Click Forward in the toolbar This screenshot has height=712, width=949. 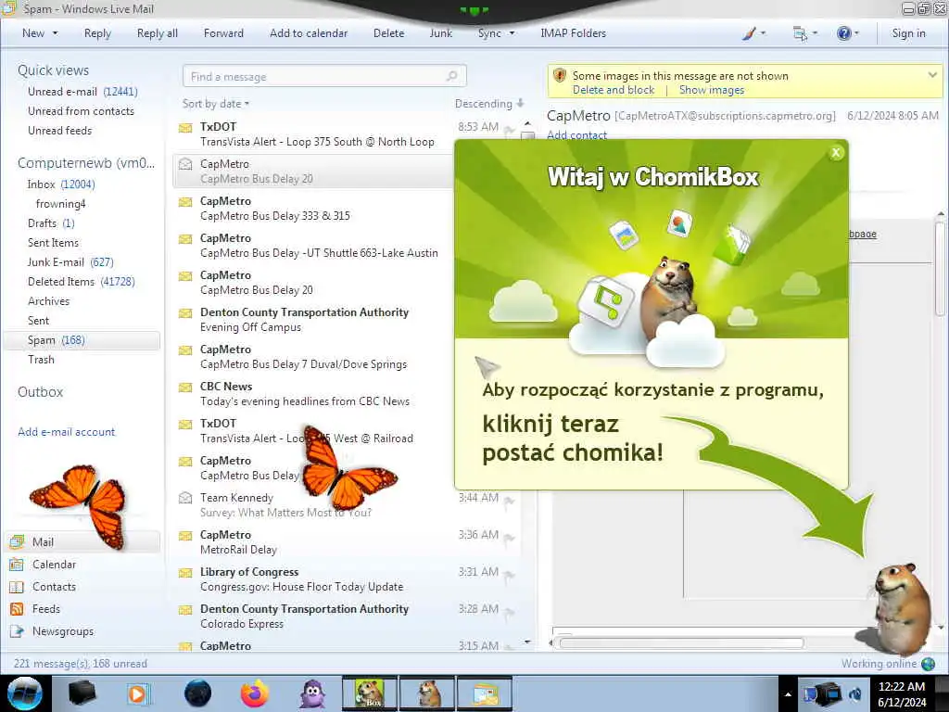pyautogui.click(x=223, y=33)
